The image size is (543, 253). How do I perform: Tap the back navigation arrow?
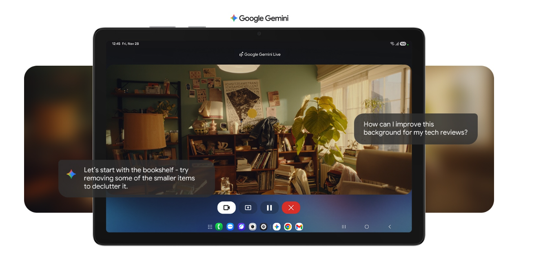[390, 227]
